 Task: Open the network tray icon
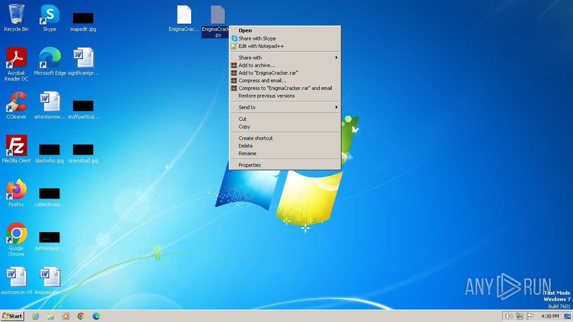520,316
